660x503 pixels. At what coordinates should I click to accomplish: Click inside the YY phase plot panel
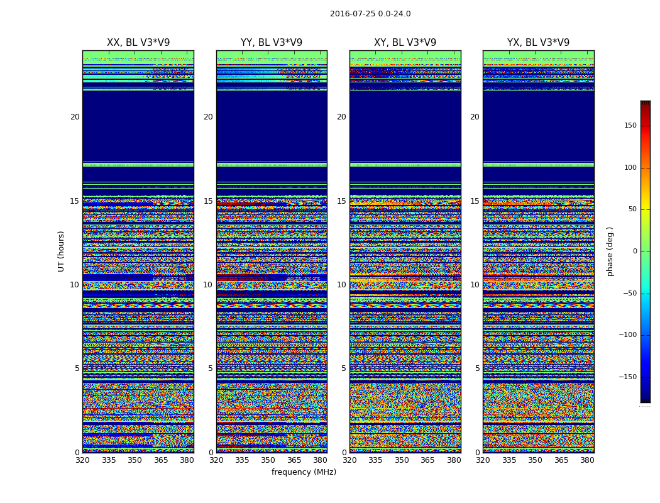click(272, 251)
